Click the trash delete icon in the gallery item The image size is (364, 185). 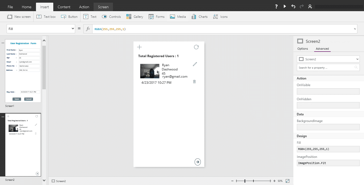(194, 81)
